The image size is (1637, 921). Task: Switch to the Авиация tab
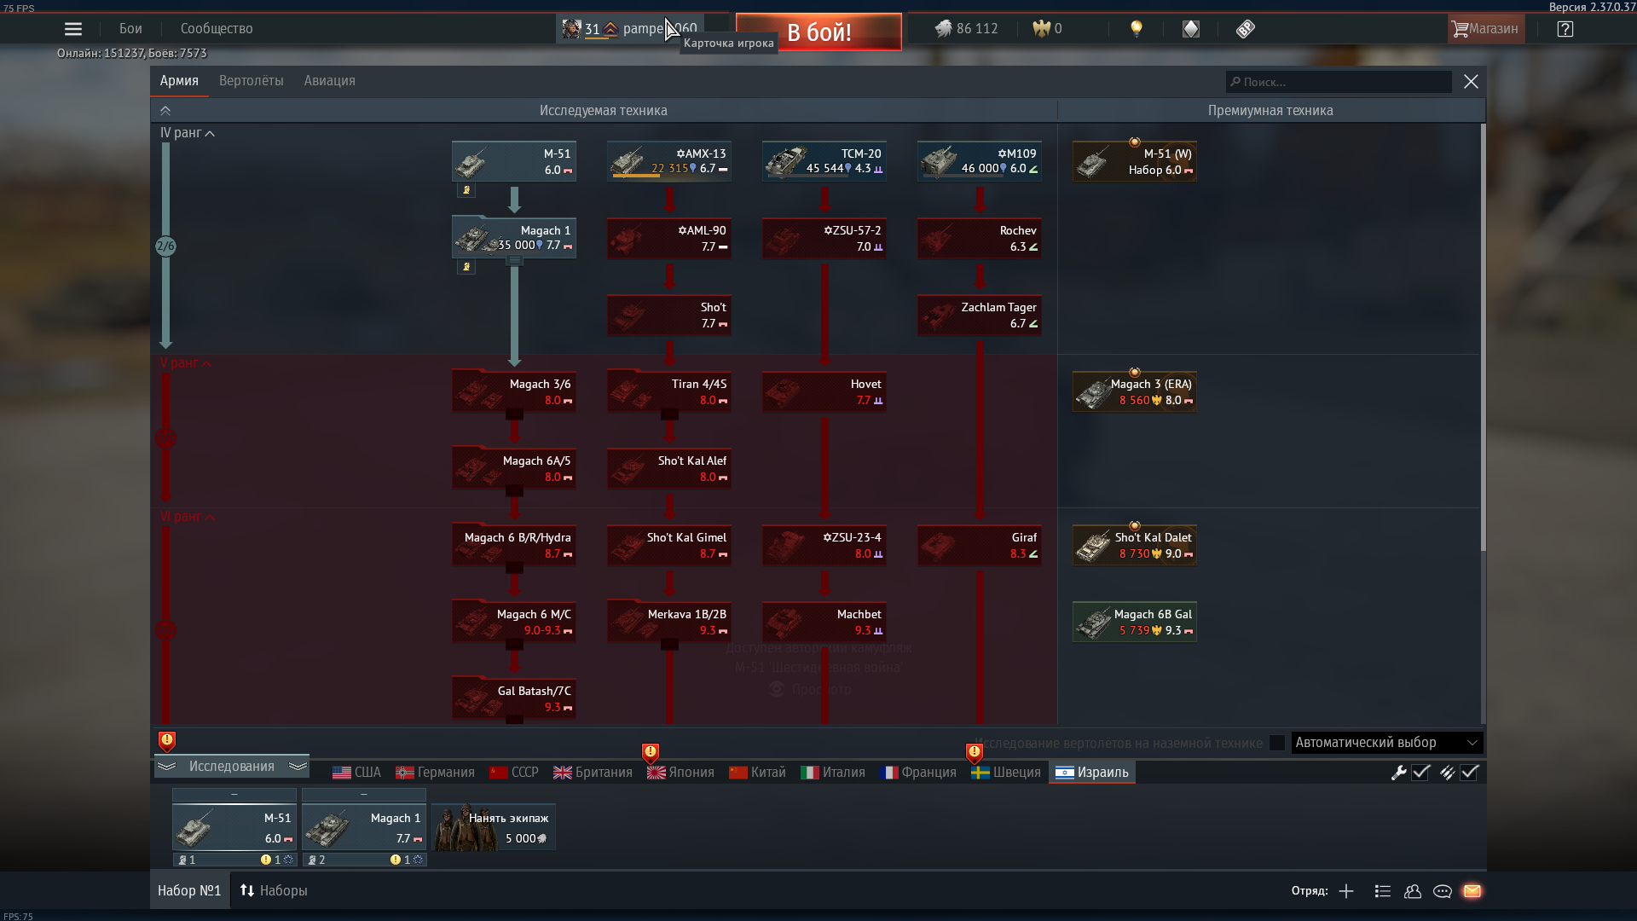[330, 81]
